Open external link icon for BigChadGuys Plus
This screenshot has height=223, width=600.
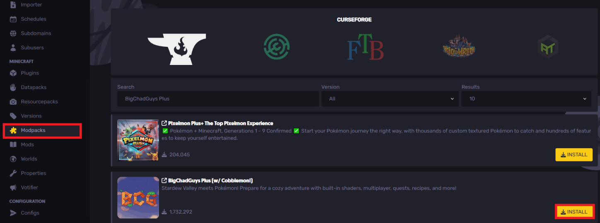[x=164, y=181]
